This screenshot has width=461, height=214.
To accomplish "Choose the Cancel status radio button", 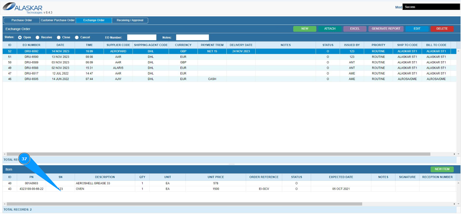I will pyautogui.click(x=77, y=38).
